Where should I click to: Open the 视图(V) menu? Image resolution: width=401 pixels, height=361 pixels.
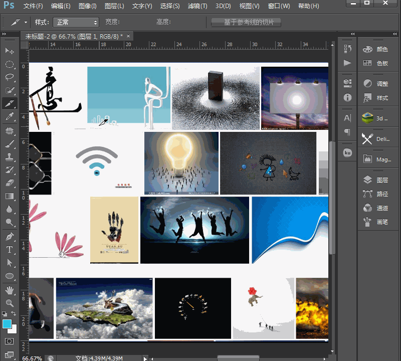pyautogui.click(x=249, y=6)
